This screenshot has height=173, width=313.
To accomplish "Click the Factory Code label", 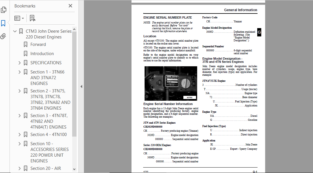I will [x=210, y=18].
